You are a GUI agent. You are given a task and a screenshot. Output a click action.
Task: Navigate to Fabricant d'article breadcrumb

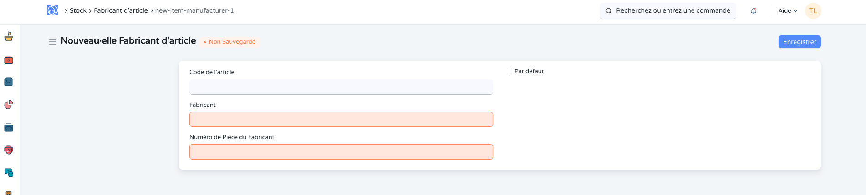click(121, 10)
